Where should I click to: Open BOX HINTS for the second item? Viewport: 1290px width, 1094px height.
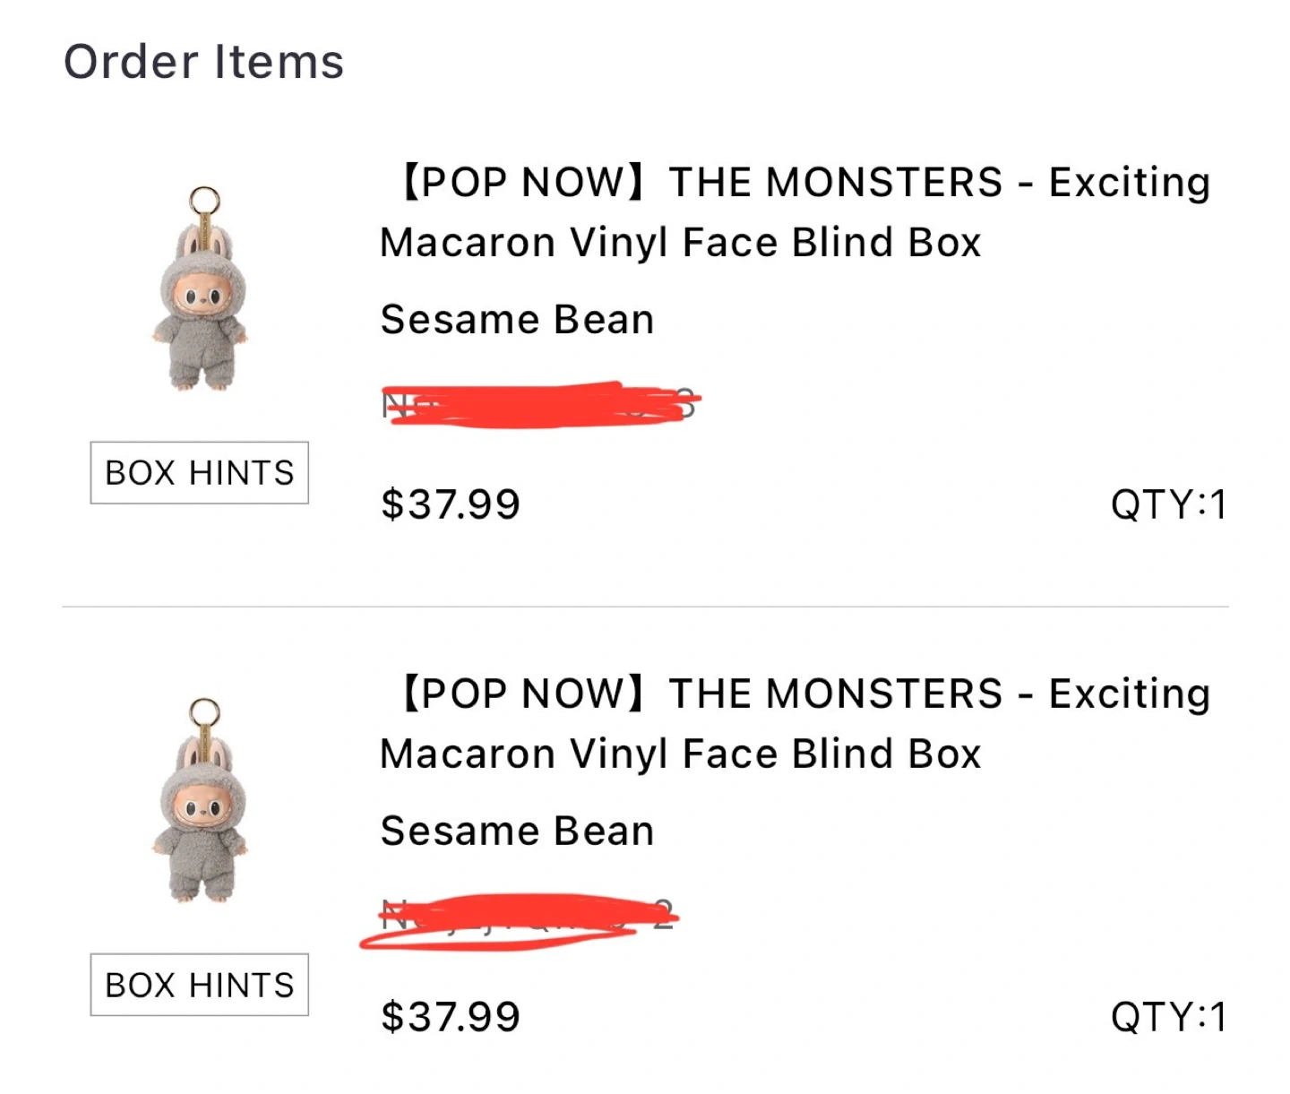(199, 985)
